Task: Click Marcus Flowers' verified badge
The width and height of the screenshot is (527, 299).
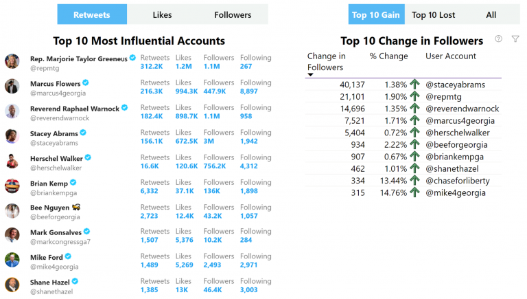Action: coord(86,82)
